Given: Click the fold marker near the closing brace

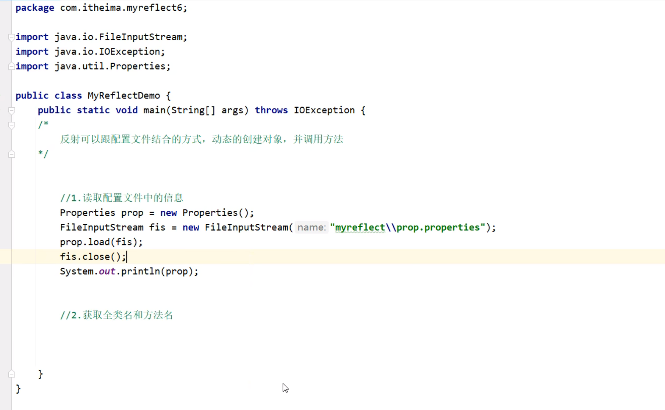Looking at the screenshot, I should (11, 373).
